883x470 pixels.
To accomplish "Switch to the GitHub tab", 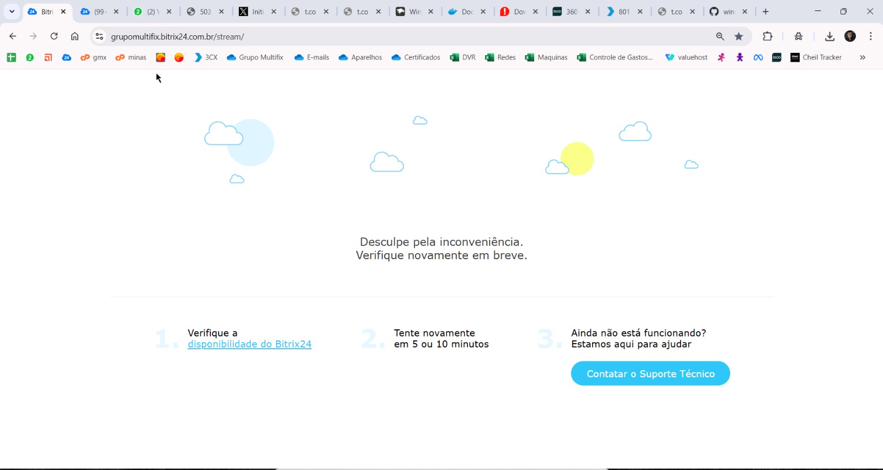I will (723, 12).
